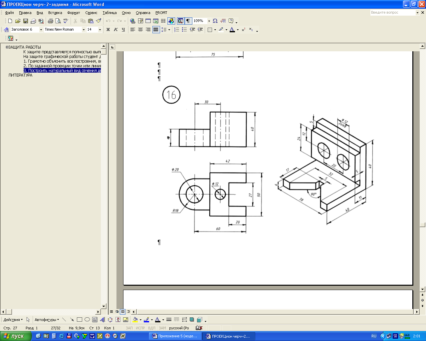Click the RU language indicator
Image resolution: width=426 pixels, height=341 pixels.
click(374, 336)
